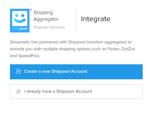Click the Shipyaari smiley logo
Image resolution: width=153 pixels, height=113 pixels.
[20, 21]
